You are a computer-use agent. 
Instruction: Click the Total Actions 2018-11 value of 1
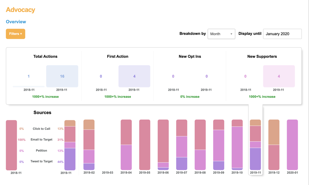29,76
